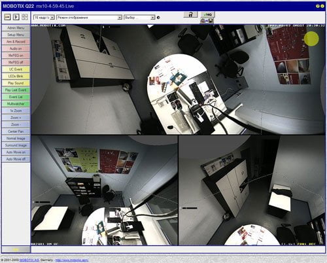Click the lock icon button
This screenshot has width=327, height=263.
(x=190, y=14)
